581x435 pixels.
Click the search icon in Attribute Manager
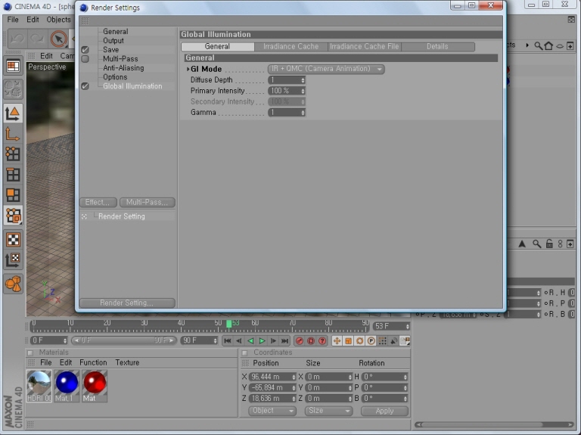(536, 244)
